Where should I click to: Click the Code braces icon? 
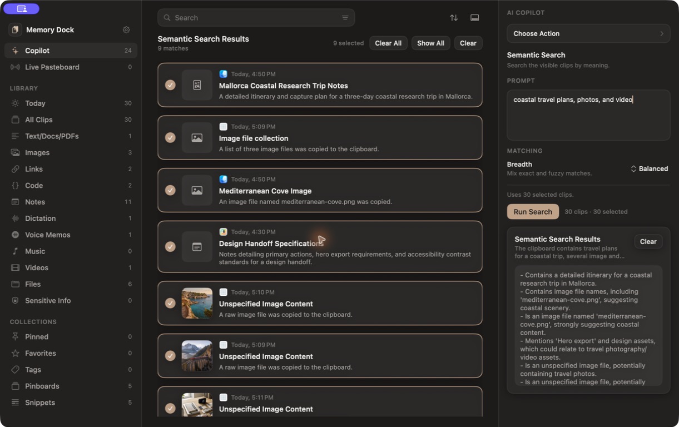point(15,186)
